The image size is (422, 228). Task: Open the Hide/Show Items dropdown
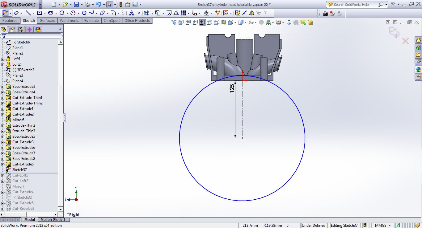256,22
